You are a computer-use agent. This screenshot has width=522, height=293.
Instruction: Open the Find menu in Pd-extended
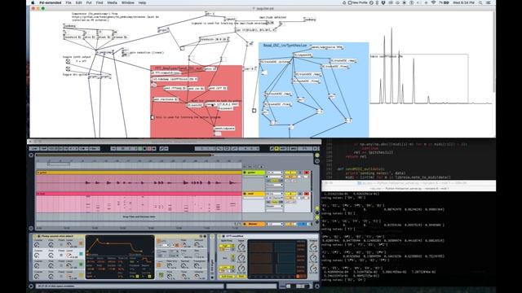click(100, 2)
